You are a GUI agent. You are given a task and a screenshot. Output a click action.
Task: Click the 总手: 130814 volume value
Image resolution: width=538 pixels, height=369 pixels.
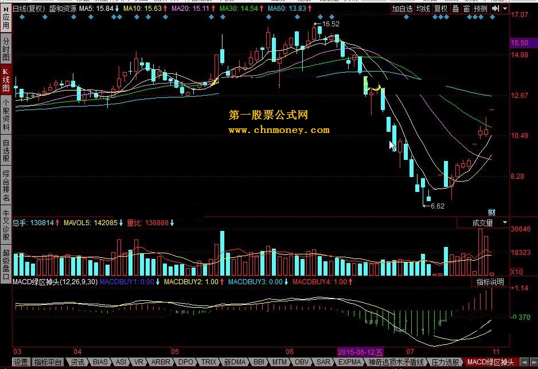tap(33, 223)
